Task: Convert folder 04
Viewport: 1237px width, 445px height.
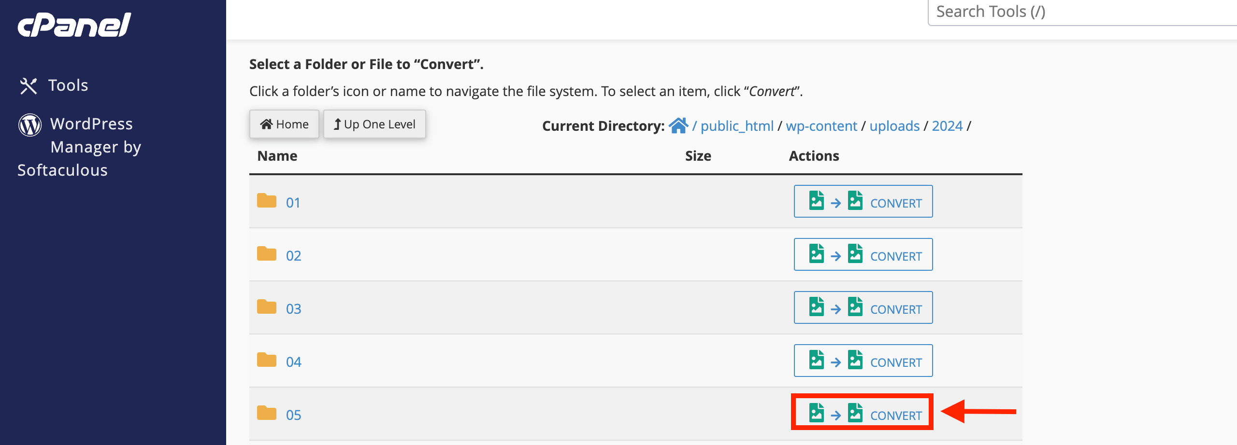Action: 863,361
